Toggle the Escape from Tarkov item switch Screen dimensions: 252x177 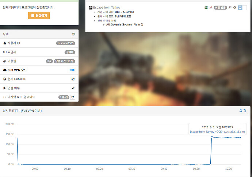242,8
